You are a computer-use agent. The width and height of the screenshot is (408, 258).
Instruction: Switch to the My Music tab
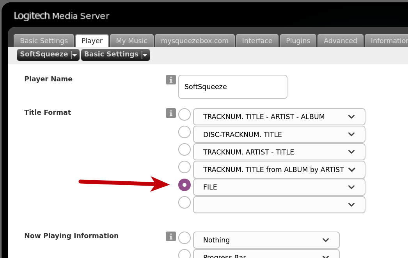(x=131, y=41)
